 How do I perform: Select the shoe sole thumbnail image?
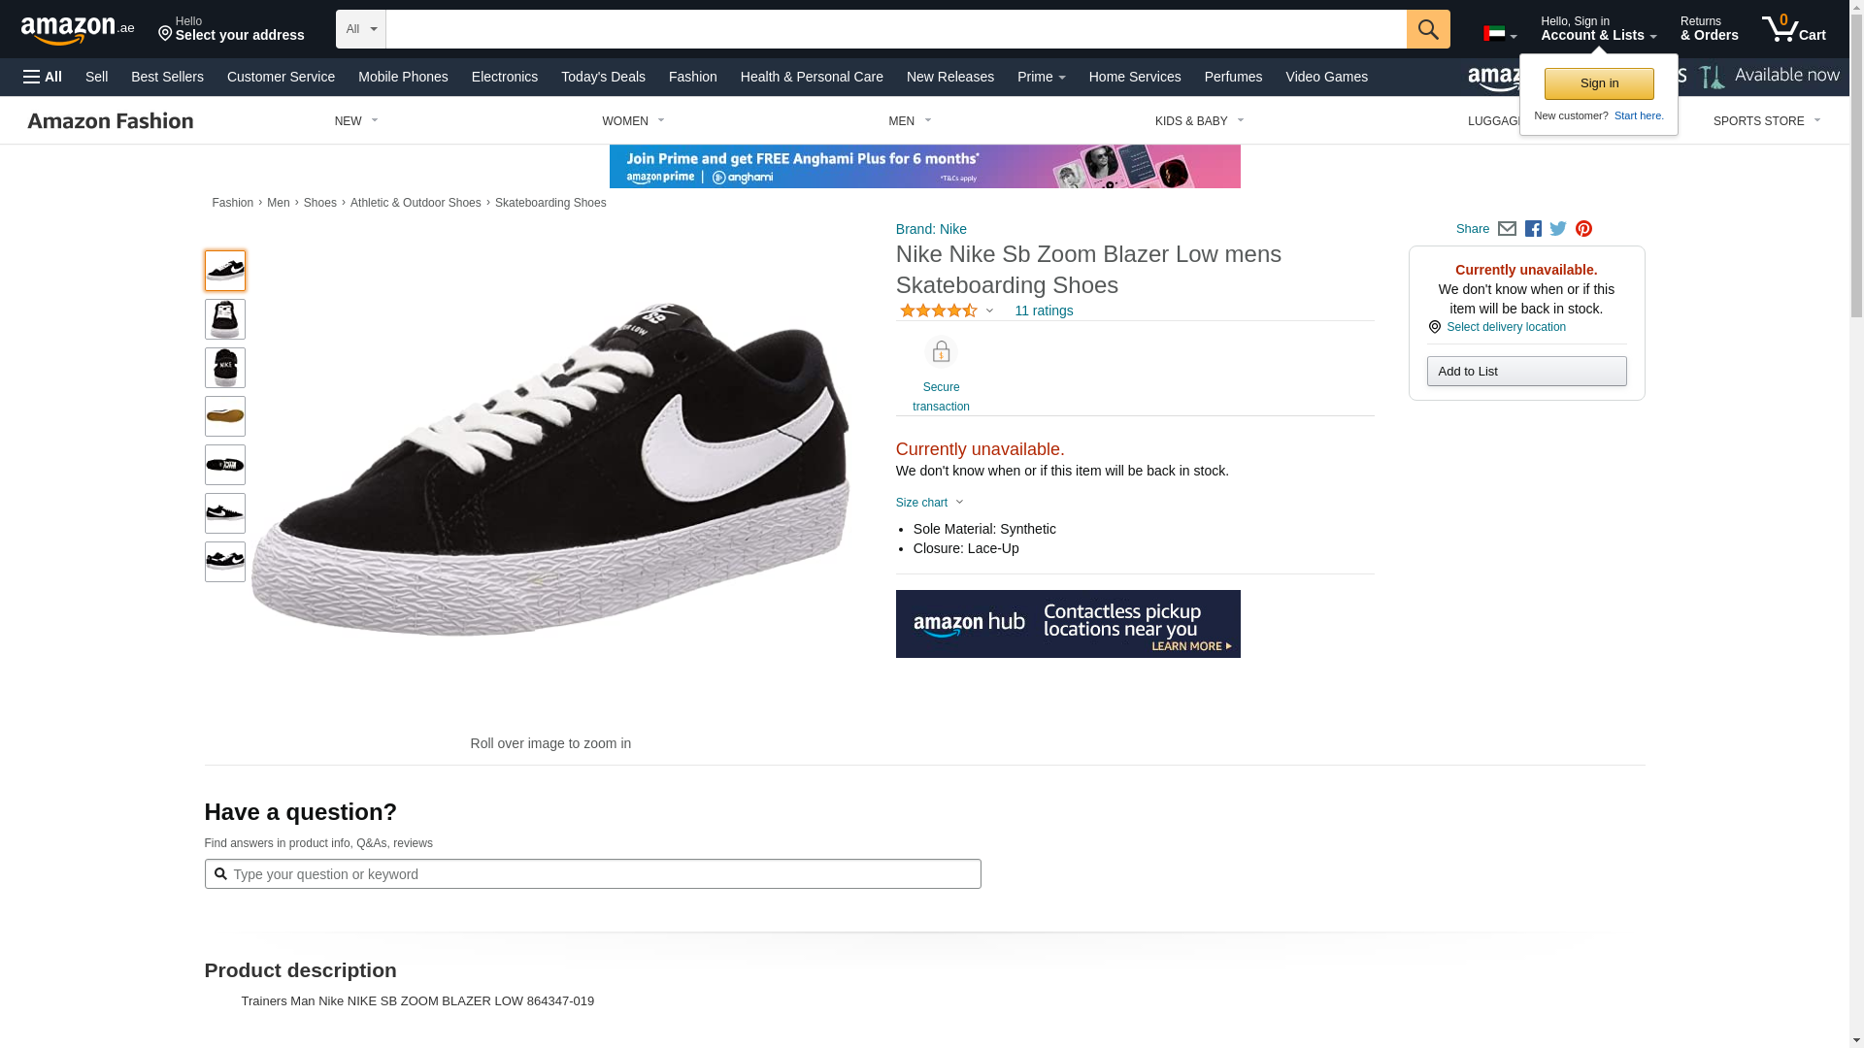coord(225,416)
